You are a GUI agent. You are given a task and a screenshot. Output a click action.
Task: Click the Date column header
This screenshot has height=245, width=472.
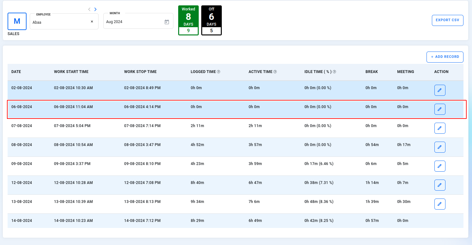point(16,72)
